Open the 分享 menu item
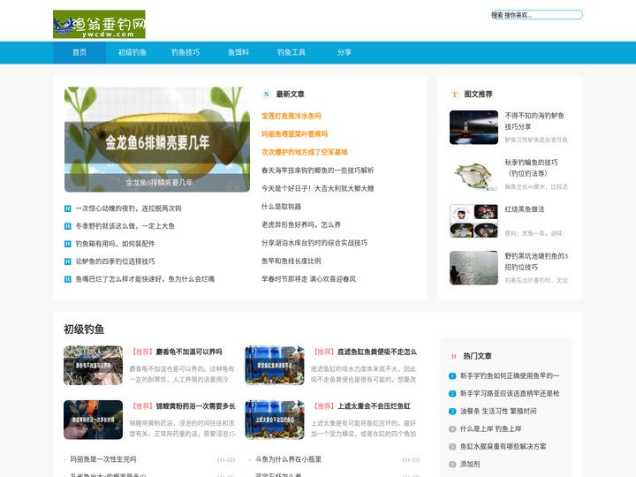Viewport: 636px width, 477px height. [344, 52]
